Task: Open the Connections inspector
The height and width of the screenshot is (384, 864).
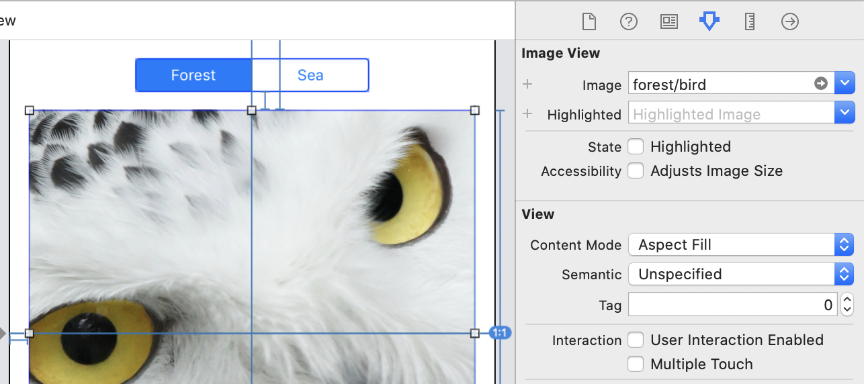Action: (790, 22)
